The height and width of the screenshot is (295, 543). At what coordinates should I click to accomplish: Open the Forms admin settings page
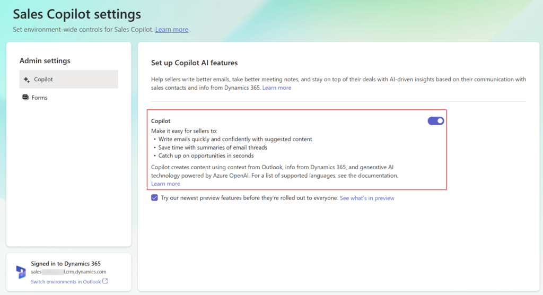[x=40, y=98]
